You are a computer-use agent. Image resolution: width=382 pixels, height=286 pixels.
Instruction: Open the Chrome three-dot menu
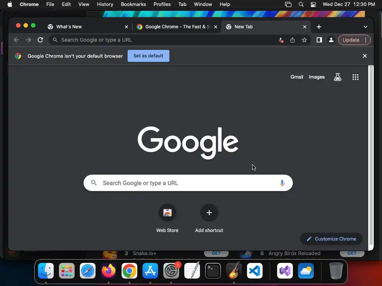point(366,40)
